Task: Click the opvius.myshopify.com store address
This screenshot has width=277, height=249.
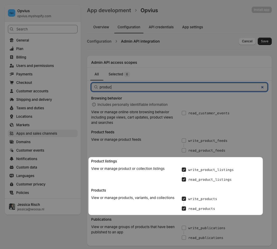Action: (x=34, y=16)
